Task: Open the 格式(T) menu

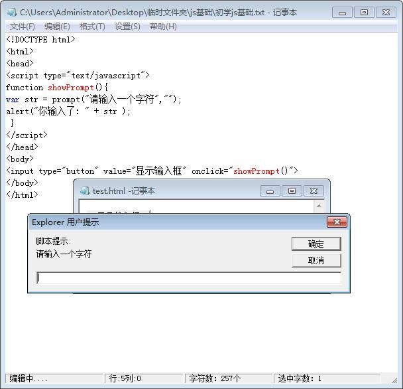Action: click(x=92, y=27)
